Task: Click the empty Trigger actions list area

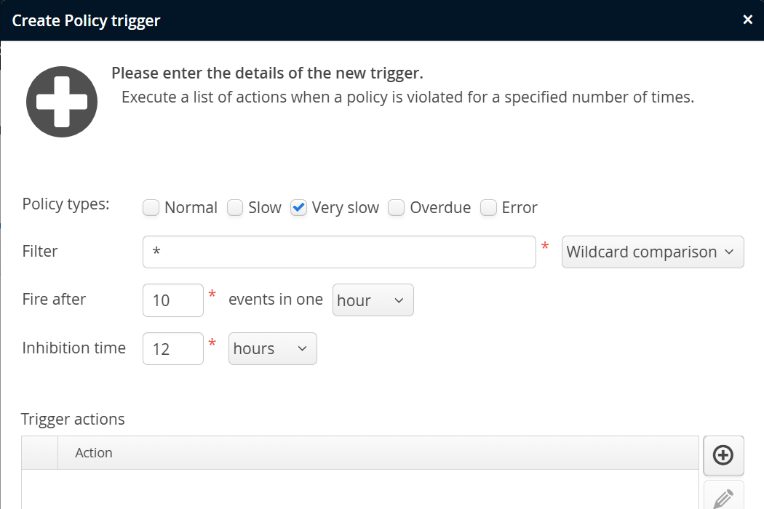Action: pos(360,489)
